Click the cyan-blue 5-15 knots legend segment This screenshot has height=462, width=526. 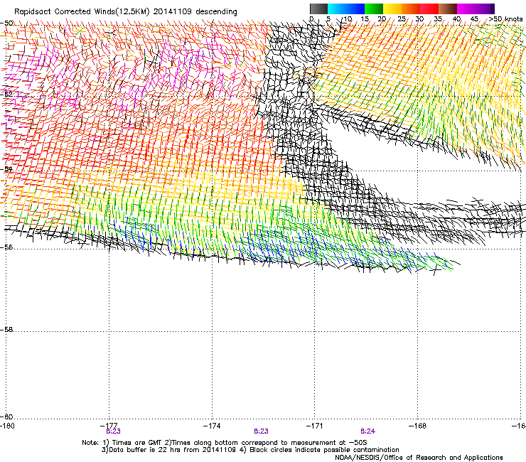pos(346,9)
